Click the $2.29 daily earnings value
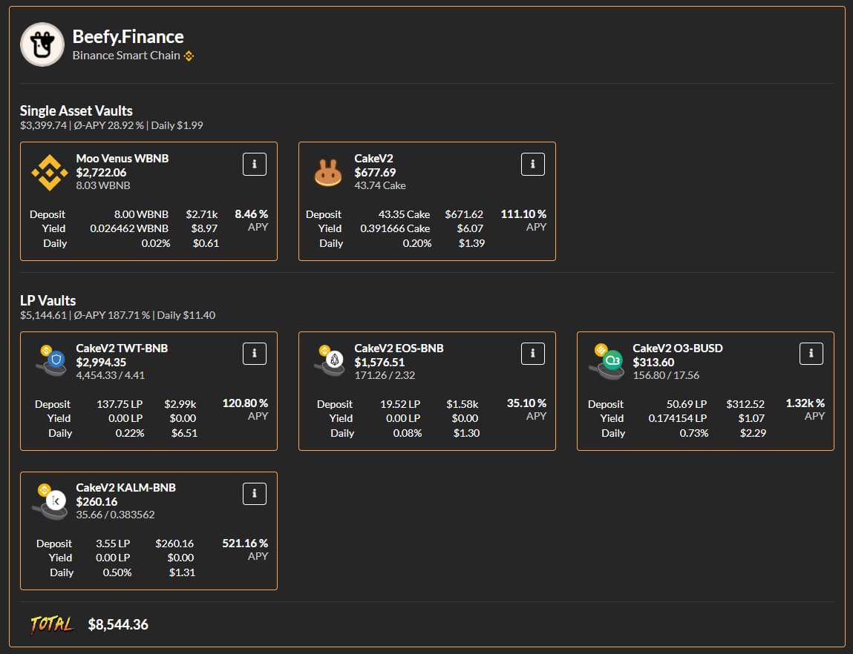The image size is (853, 654). pyautogui.click(x=753, y=433)
